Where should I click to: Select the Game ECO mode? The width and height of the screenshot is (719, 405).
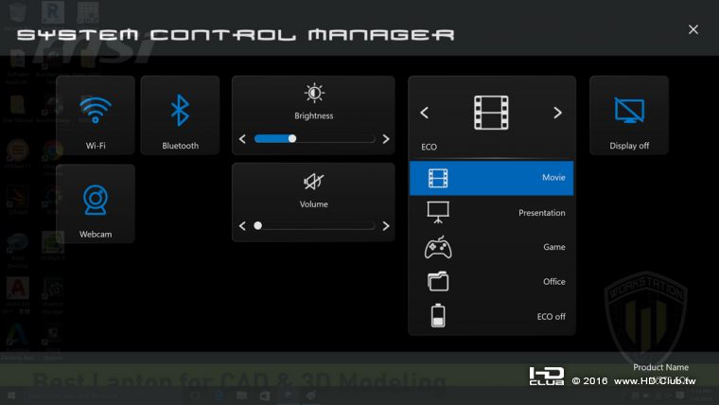[492, 247]
